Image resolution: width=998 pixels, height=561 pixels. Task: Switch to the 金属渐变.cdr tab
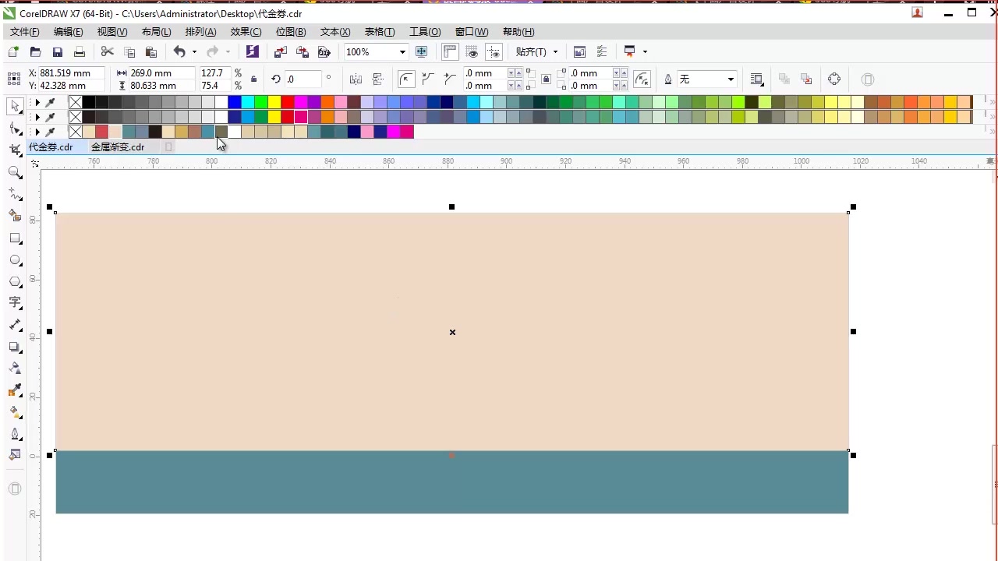118,146
